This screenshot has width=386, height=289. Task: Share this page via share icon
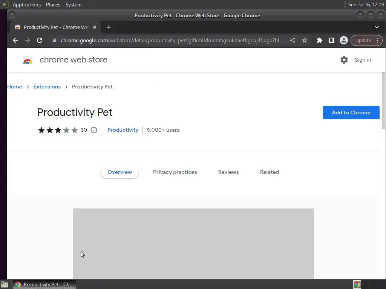pyautogui.click(x=293, y=40)
